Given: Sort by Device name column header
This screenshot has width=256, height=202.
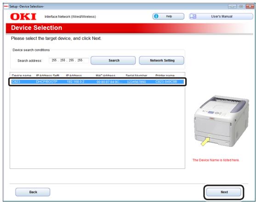Looking at the screenshot, I should 22,75.
